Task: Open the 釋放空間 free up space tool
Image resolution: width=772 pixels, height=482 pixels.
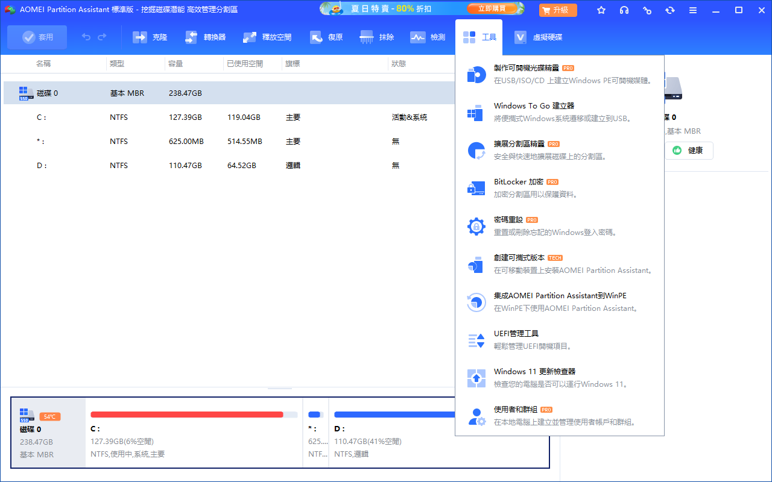Action: [267, 37]
